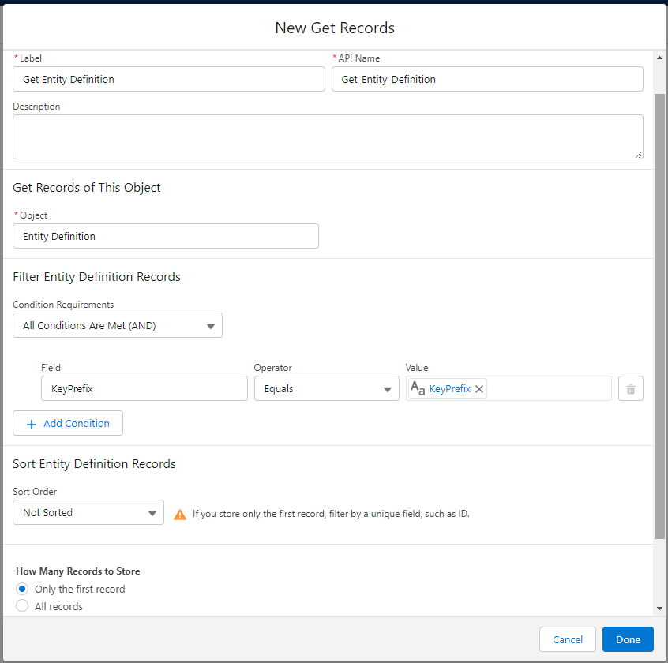
Task: Click the plus icon on Add Condition
Action: (x=32, y=424)
